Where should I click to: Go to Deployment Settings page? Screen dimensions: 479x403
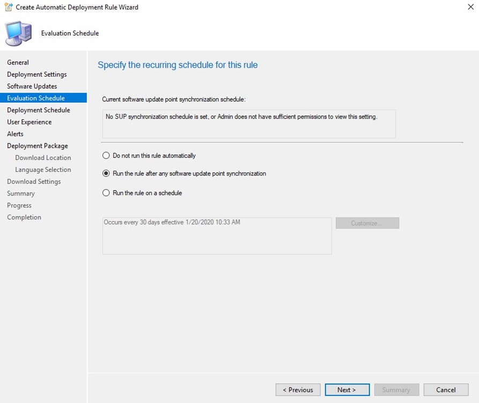click(37, 74)
